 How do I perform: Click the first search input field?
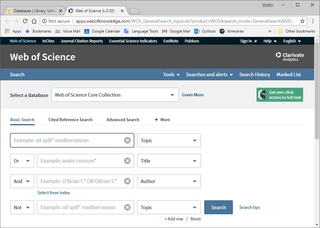coord(72,140)
